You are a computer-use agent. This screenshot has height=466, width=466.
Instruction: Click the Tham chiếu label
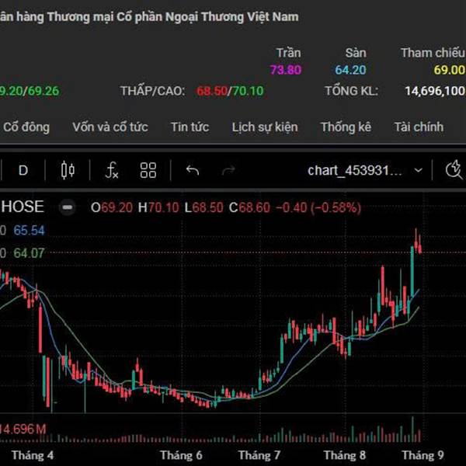coord(433,53)
